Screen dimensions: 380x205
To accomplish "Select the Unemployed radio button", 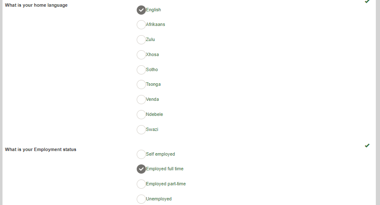I will [141, 199].
